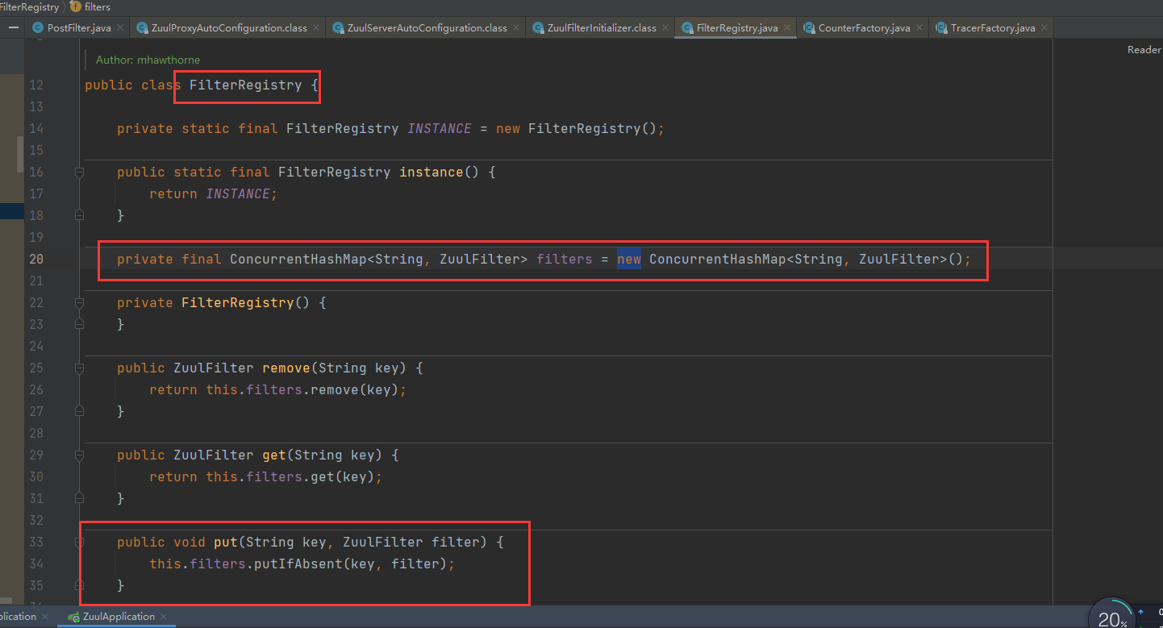Screen dimensions: 1163x628
Task: Click line number 33 in the gutter
Action: tap(36, 543)
